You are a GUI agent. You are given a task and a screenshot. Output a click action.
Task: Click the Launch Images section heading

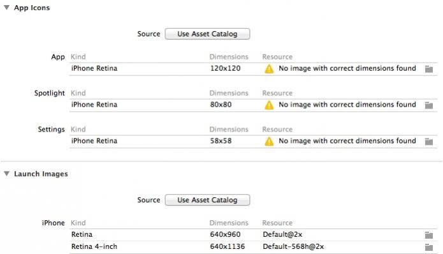coord(41,174)
